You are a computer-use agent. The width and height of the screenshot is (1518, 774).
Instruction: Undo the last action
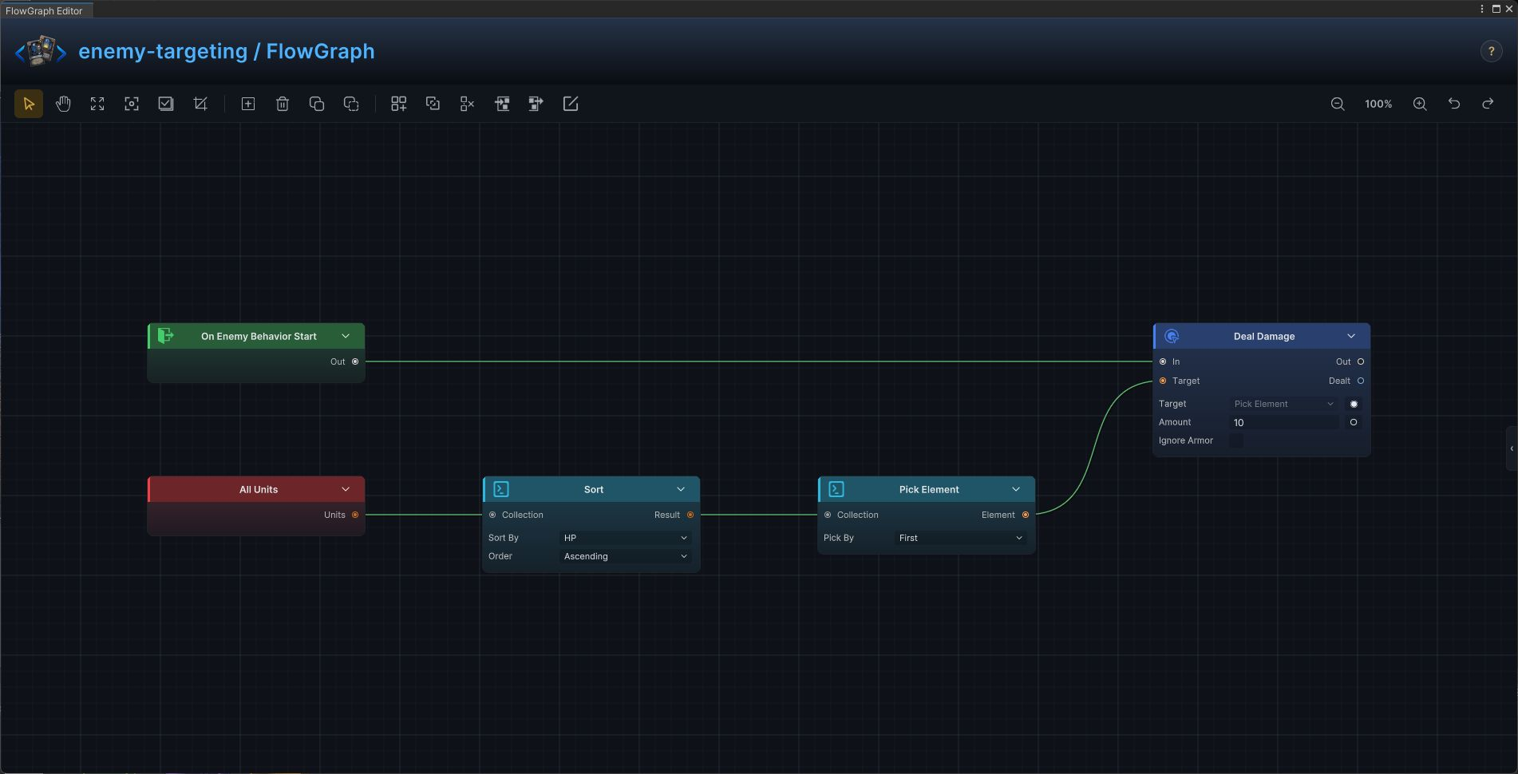pyautogui.click(x=1454, y=104)
